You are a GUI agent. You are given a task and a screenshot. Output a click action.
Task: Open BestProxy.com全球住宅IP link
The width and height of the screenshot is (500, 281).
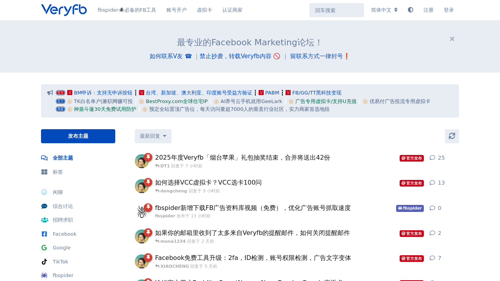[177, 101]
